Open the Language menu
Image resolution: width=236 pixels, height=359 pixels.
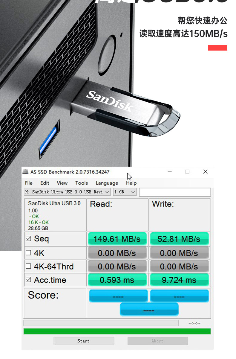click(x=107, y=183)
